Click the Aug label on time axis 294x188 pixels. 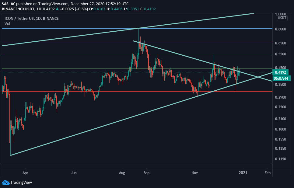click(x=122, y=172)
